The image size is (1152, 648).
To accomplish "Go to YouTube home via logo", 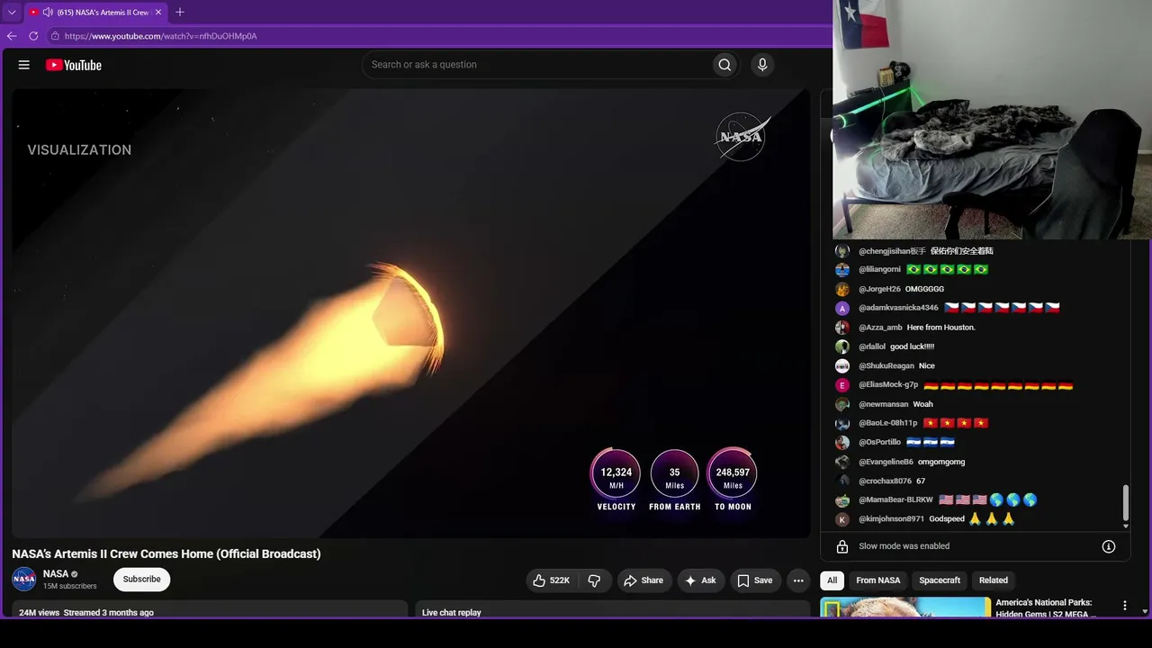I will pos(74,65).
